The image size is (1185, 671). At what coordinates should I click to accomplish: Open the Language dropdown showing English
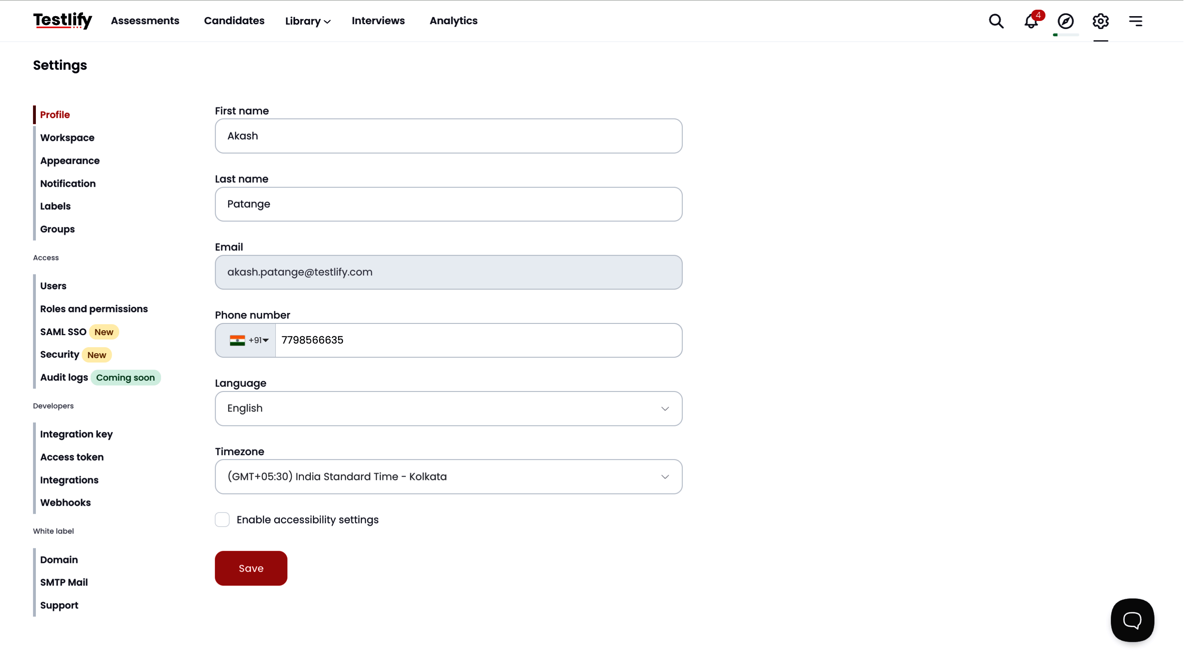448,408
